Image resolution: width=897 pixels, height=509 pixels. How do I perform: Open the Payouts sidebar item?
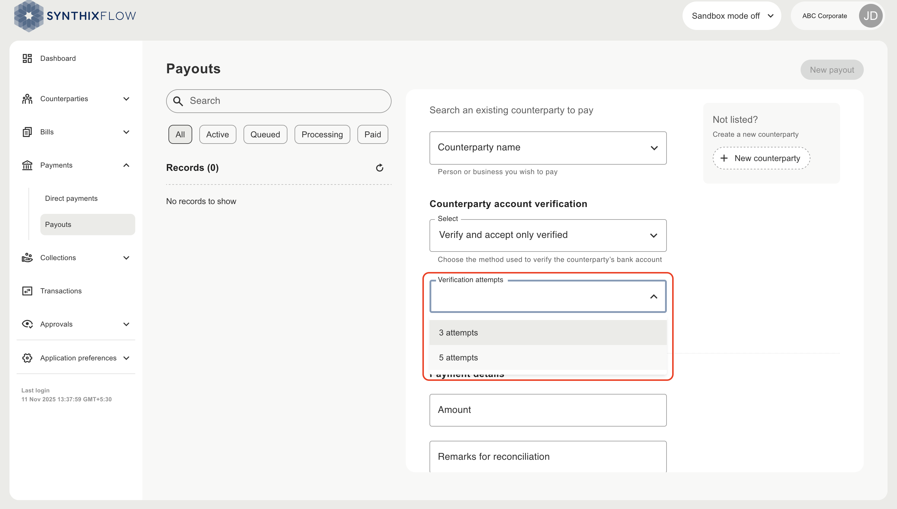tap(88, 225)
